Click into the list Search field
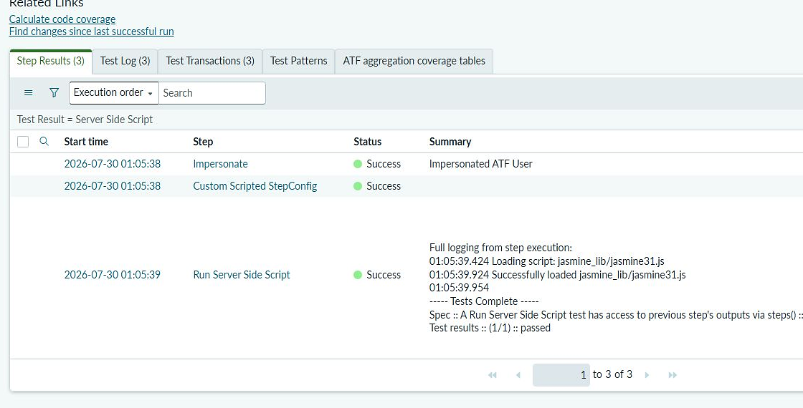The width and height of the screenshot is (803, 408). pos(212,92)
